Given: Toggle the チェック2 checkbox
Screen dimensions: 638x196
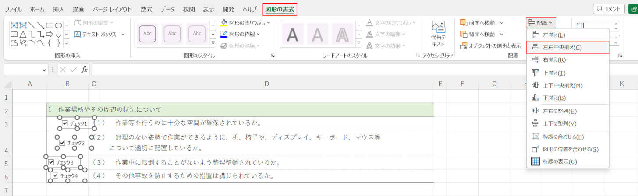Looking at the screenshot, I should (x=62, y=143).
